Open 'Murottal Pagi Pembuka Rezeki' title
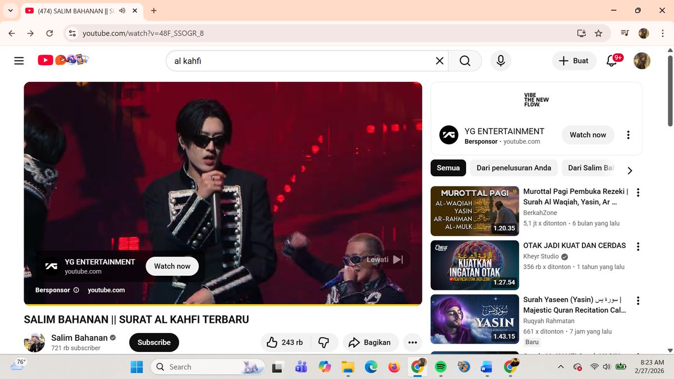The width and height of the screenshot is (674, 379). (x=576, y=197)
